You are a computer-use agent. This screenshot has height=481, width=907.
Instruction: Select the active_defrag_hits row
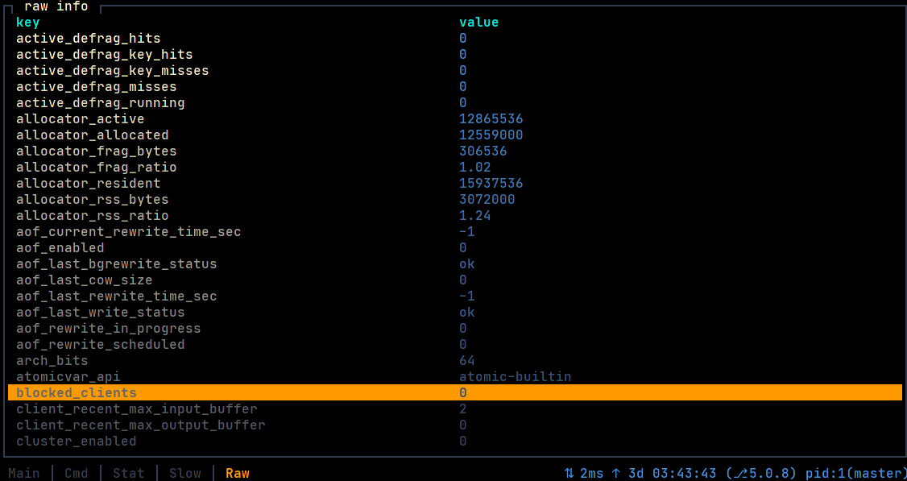(455, 38)
